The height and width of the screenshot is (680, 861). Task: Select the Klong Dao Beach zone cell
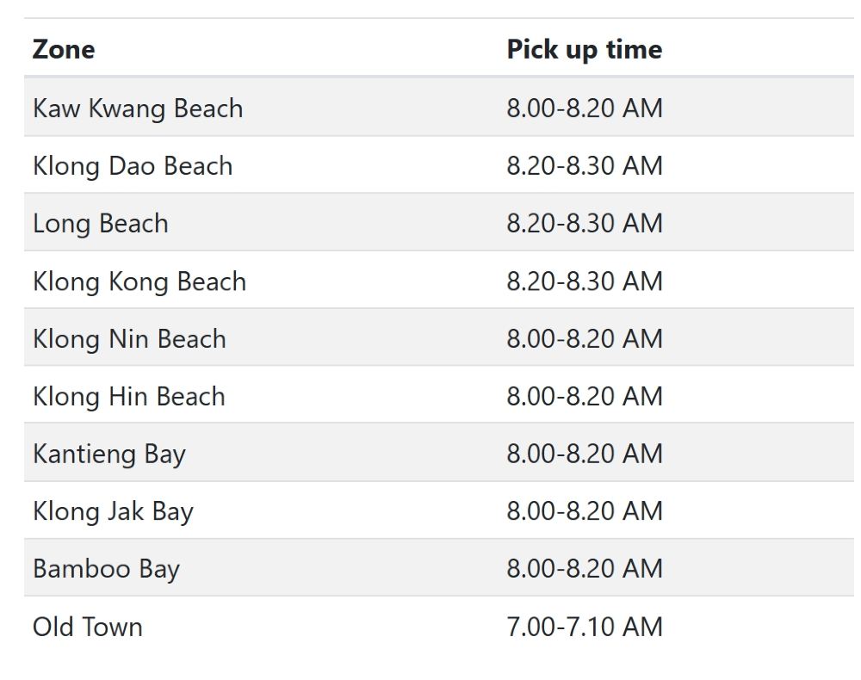133,166
